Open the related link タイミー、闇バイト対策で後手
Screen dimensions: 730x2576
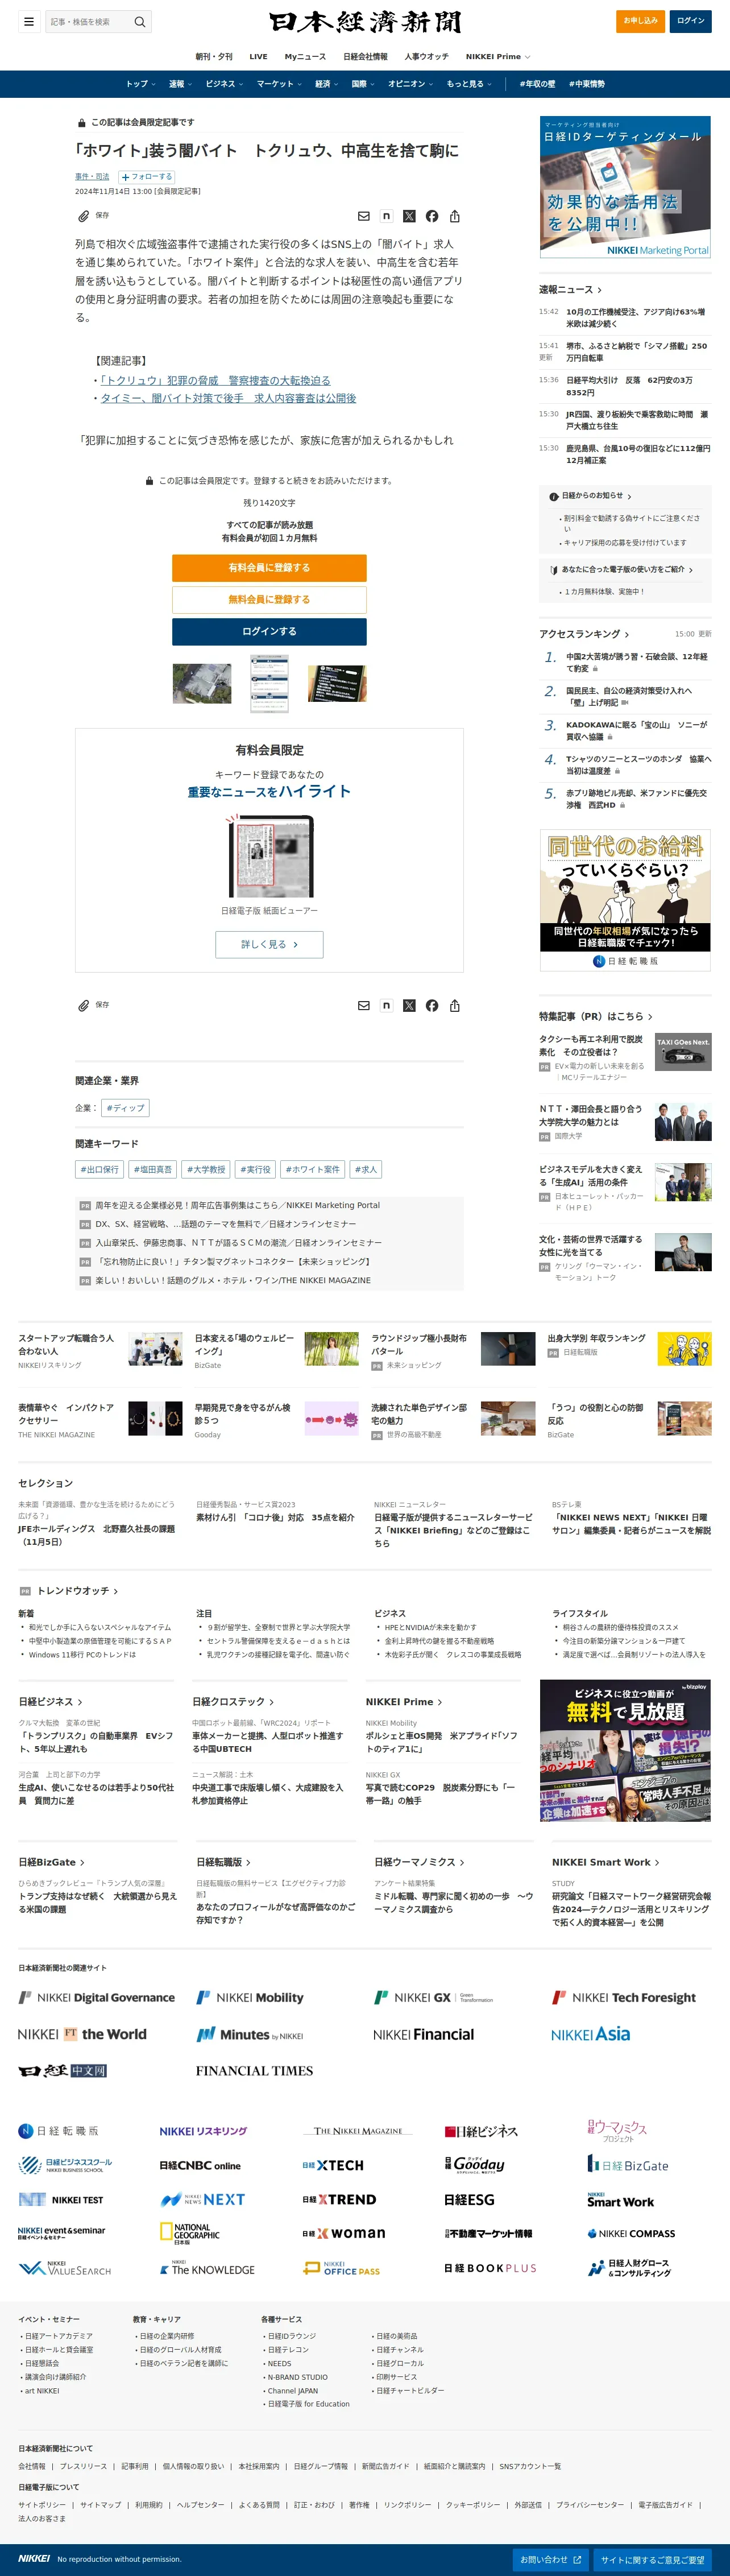coord(228,398)
